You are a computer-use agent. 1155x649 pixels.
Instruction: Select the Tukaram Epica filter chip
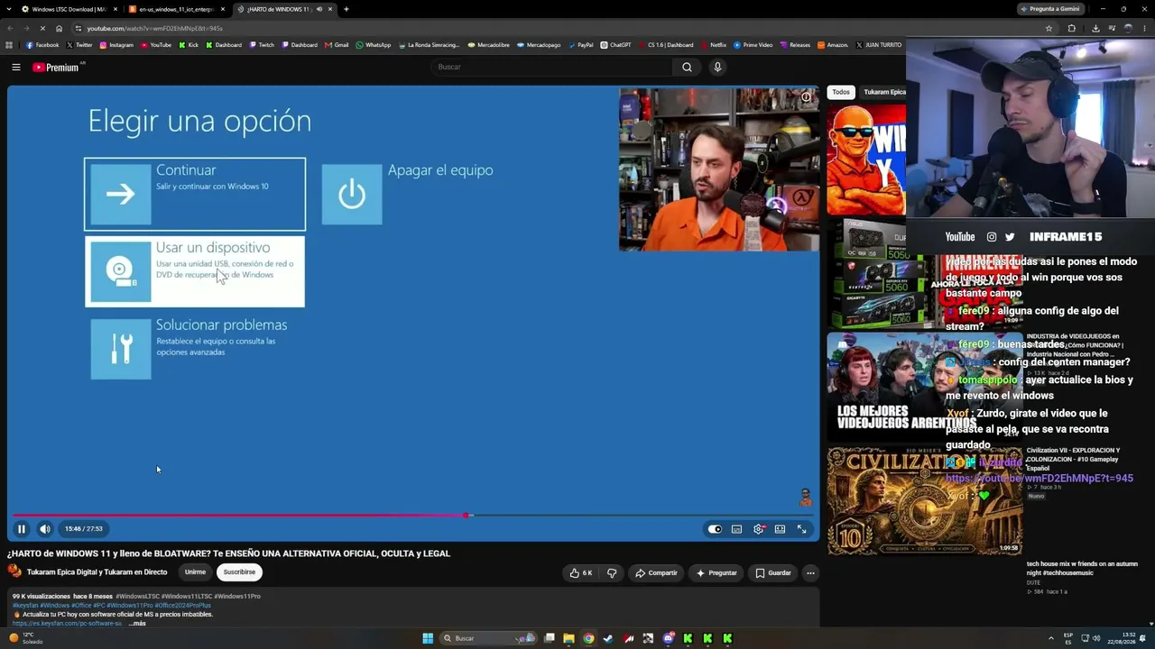(884, 92)
